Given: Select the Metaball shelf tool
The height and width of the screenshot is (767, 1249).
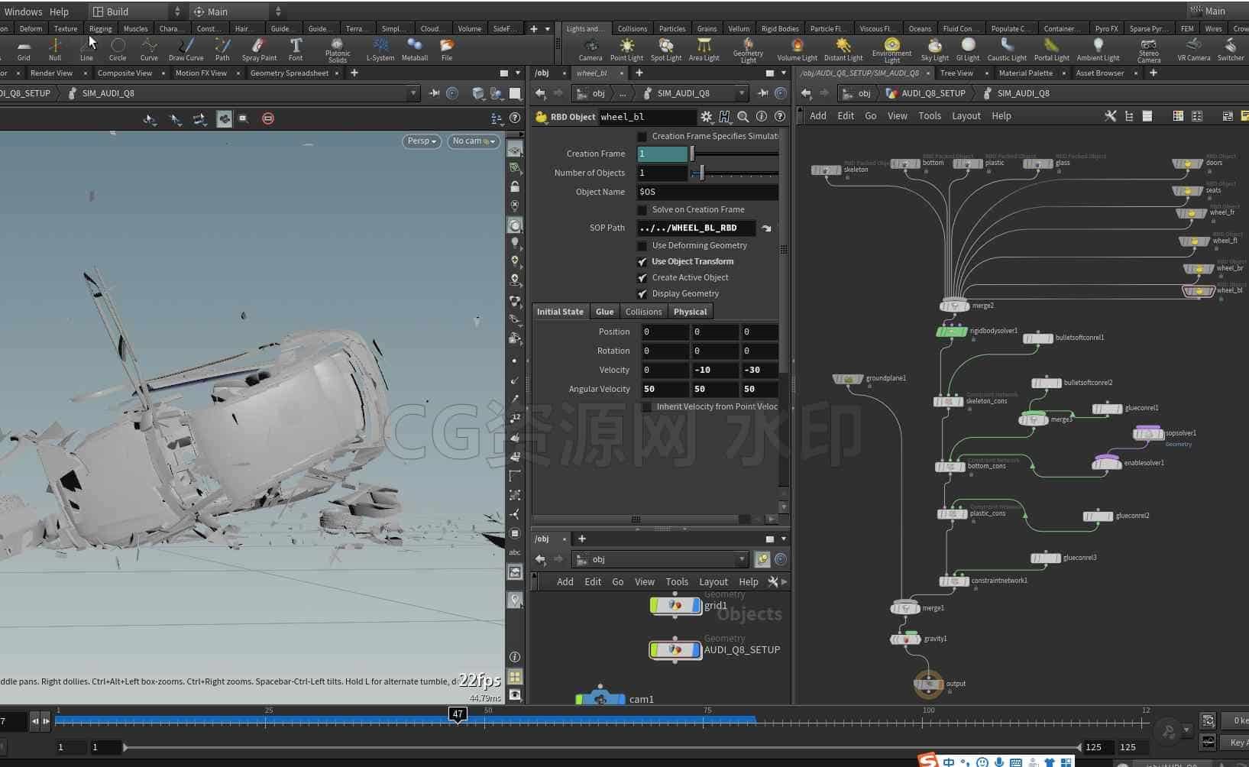Looking at the screenshot, I should coord(415,50).
